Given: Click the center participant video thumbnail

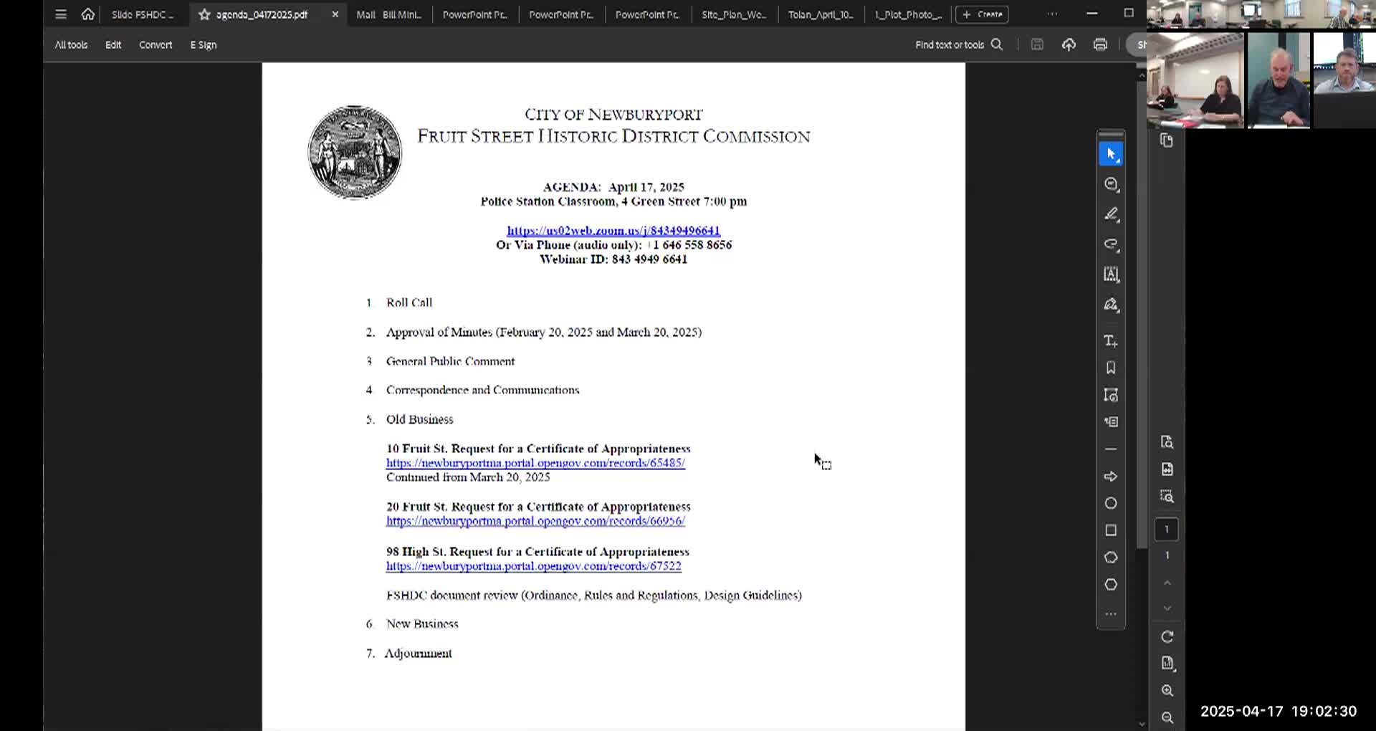Looking at the screenshot, I should (x=1279, y=80).
